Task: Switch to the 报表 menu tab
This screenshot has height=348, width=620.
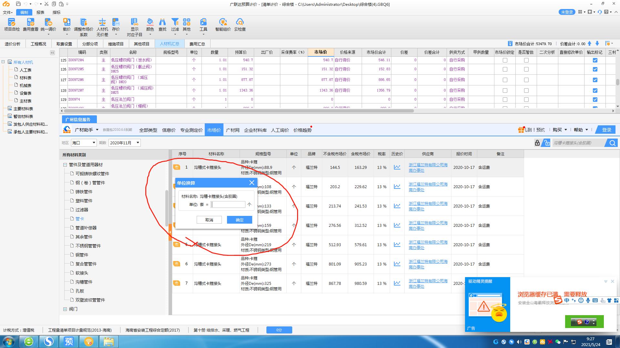Action: (x=40, y=12)
